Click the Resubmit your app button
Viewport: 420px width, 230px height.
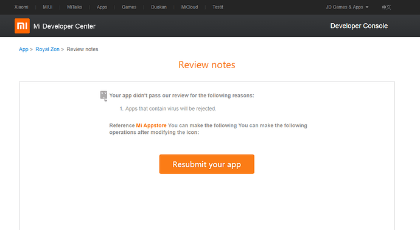click(x=207, y=164)
